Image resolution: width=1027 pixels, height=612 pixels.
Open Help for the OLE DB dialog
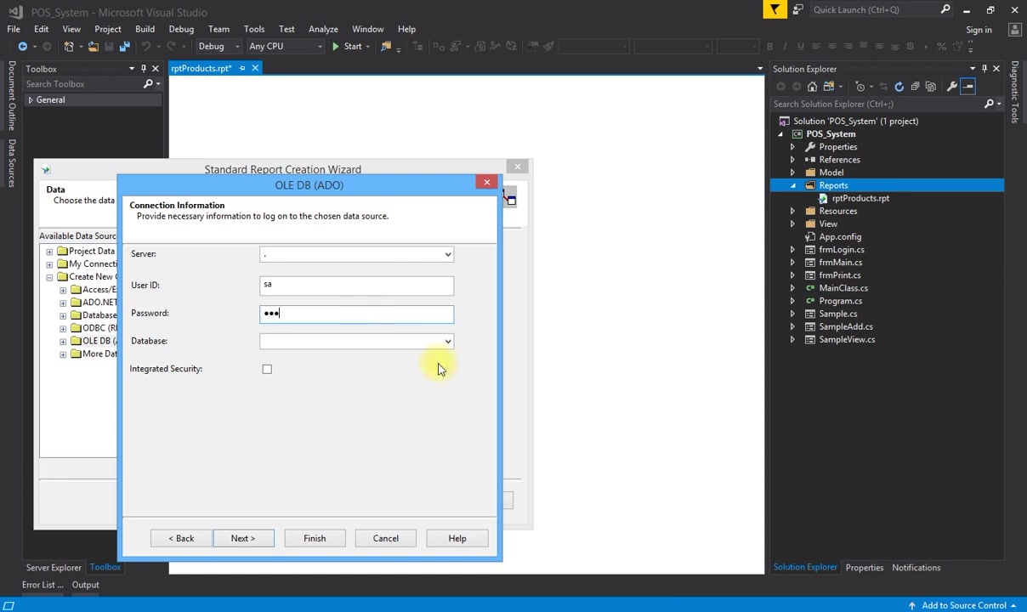point(457,538)
